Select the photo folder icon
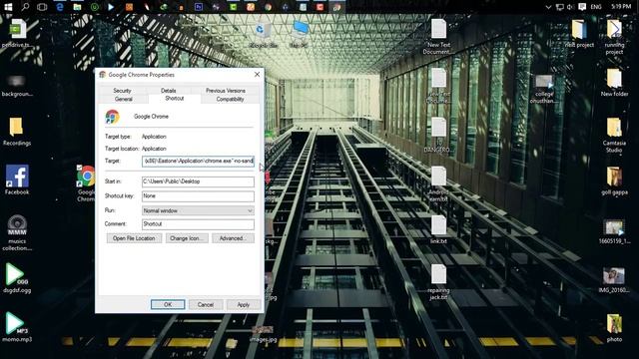This screenshot has width=639, height=359. pyautogui.click(x=614, y=328)
